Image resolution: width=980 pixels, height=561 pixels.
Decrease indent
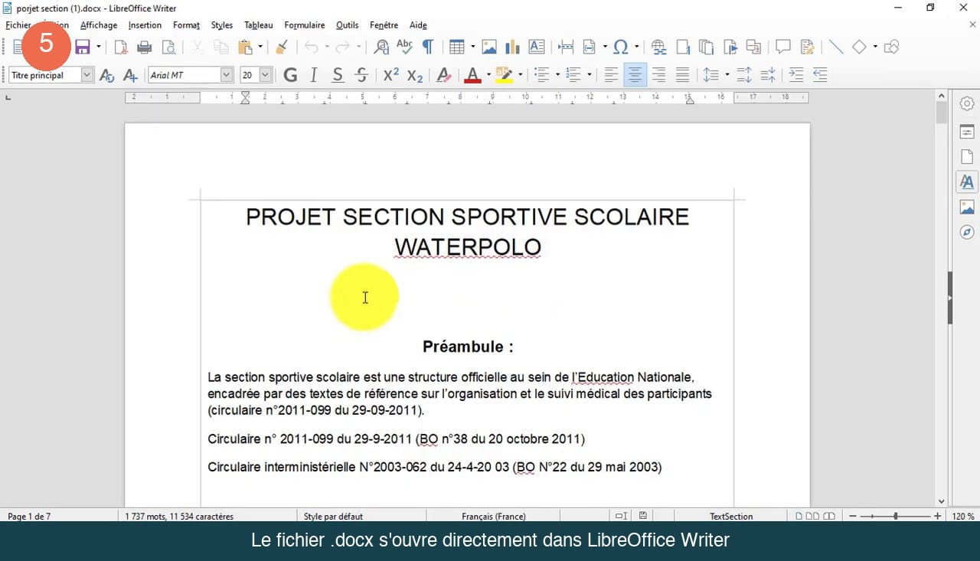coord(820,75)
